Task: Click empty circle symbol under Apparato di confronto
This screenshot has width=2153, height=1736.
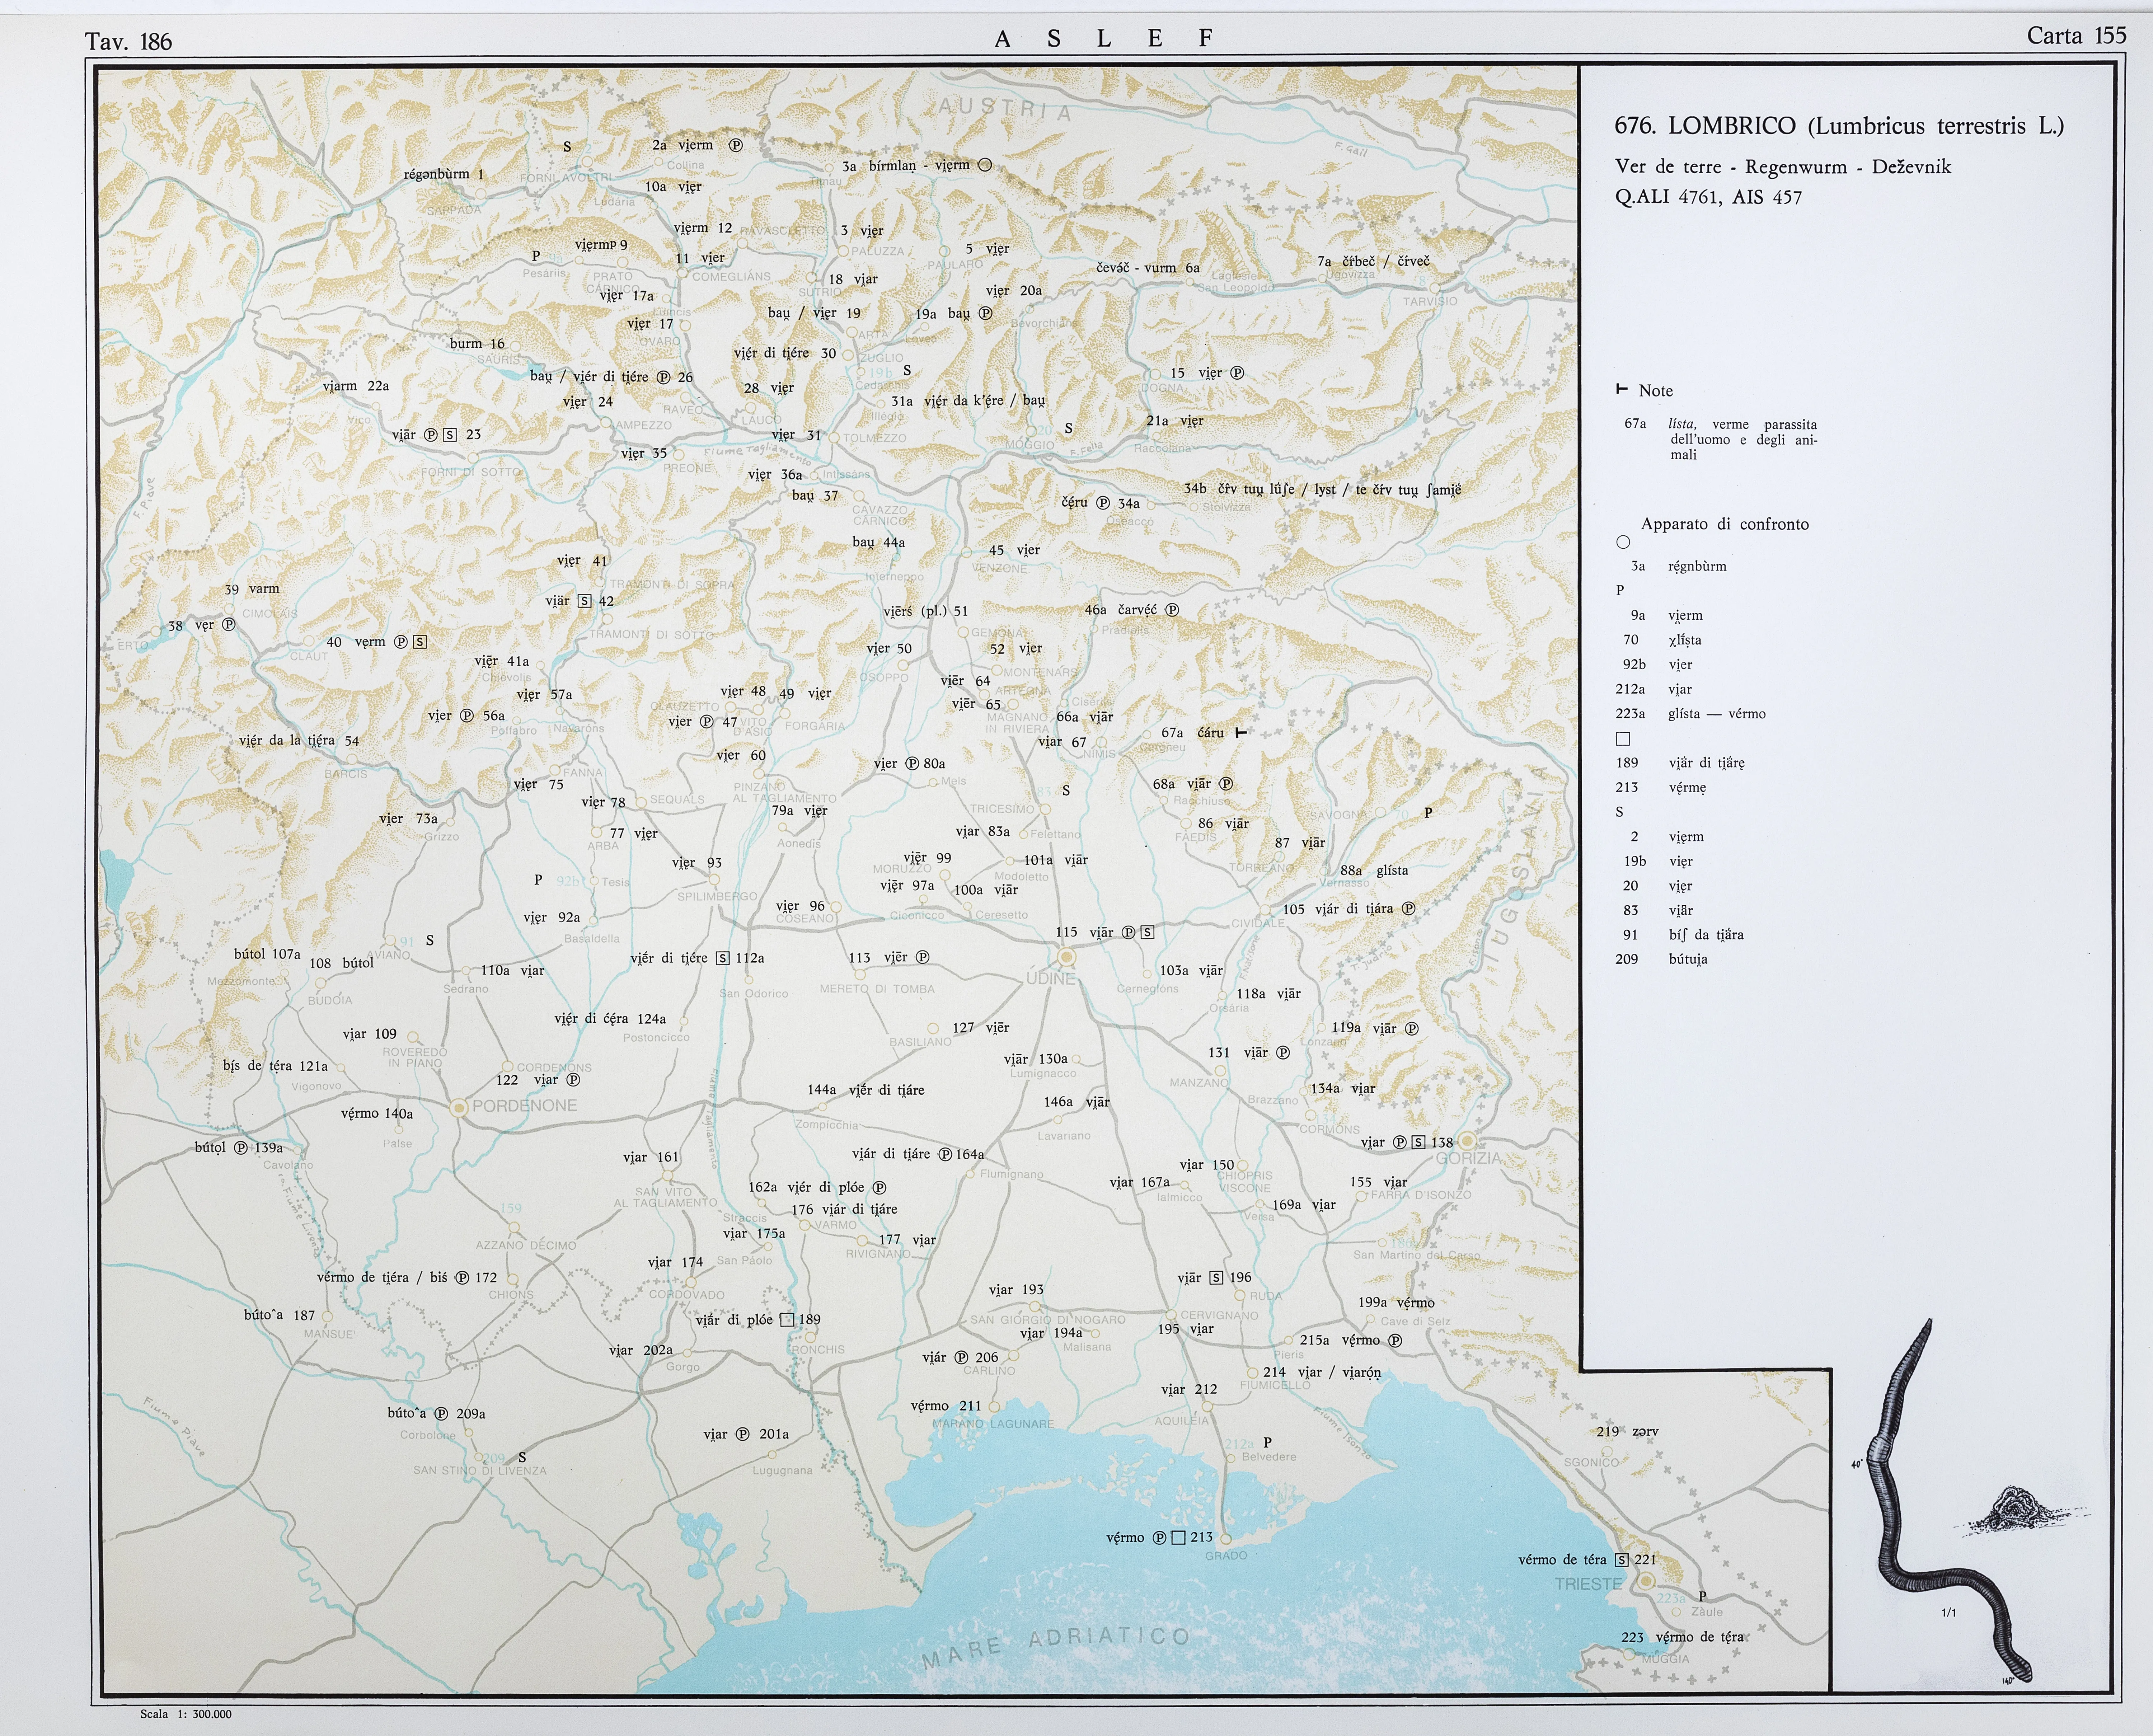Action: [x=1623, y=542]
